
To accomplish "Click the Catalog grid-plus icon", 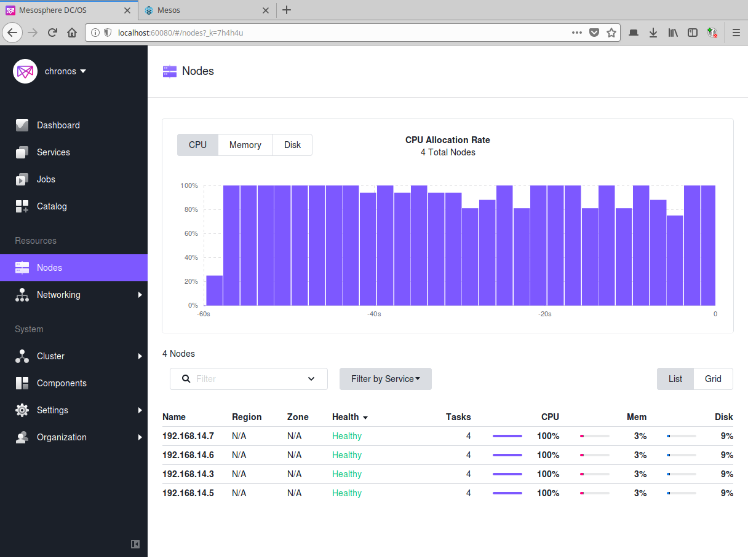I will tap(22, 206).
